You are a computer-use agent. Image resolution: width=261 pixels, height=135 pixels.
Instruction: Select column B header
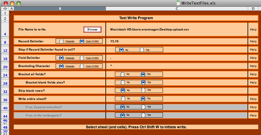pos(60,9)
